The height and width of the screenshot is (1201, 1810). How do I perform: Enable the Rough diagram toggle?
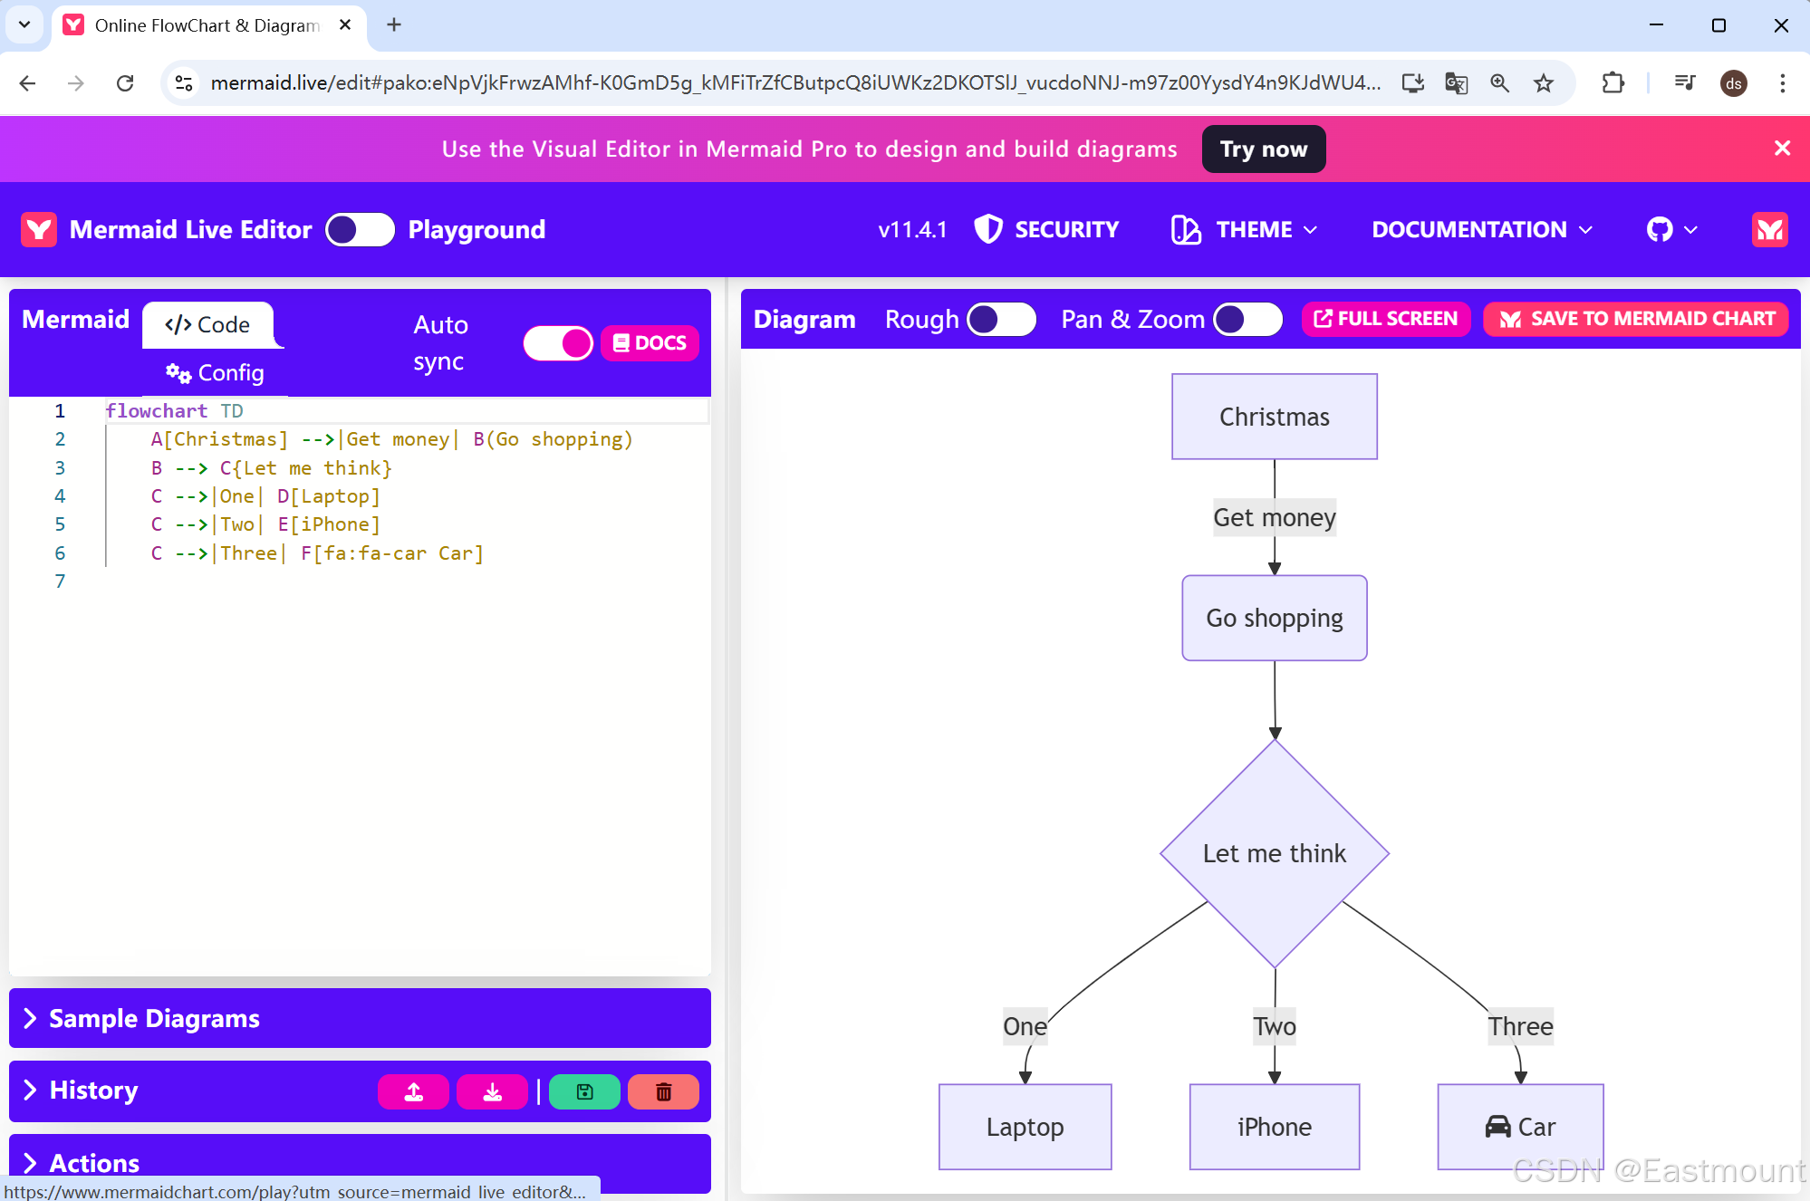pyautogui.click(x=1001, y=319)
